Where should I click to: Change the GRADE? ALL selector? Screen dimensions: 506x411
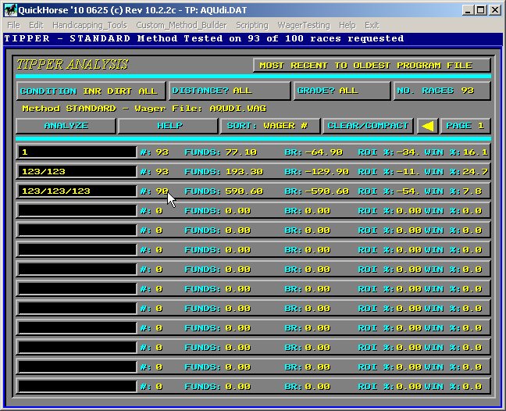click(341, 91)
